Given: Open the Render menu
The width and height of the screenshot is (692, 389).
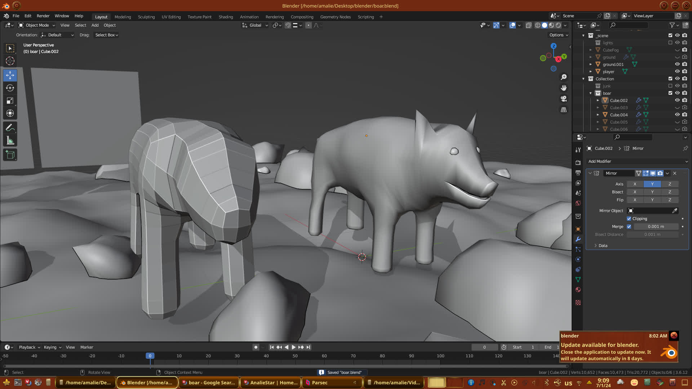Looking at the screenshot, I should (x=43, y=16).
